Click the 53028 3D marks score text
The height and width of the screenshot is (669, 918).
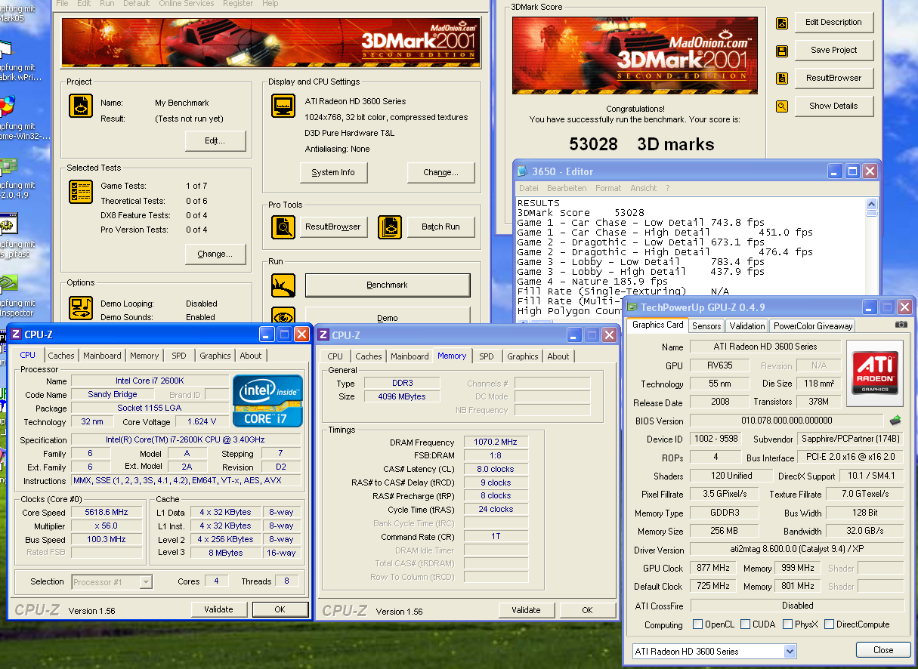pyautogui.click(x=641, y=144)
